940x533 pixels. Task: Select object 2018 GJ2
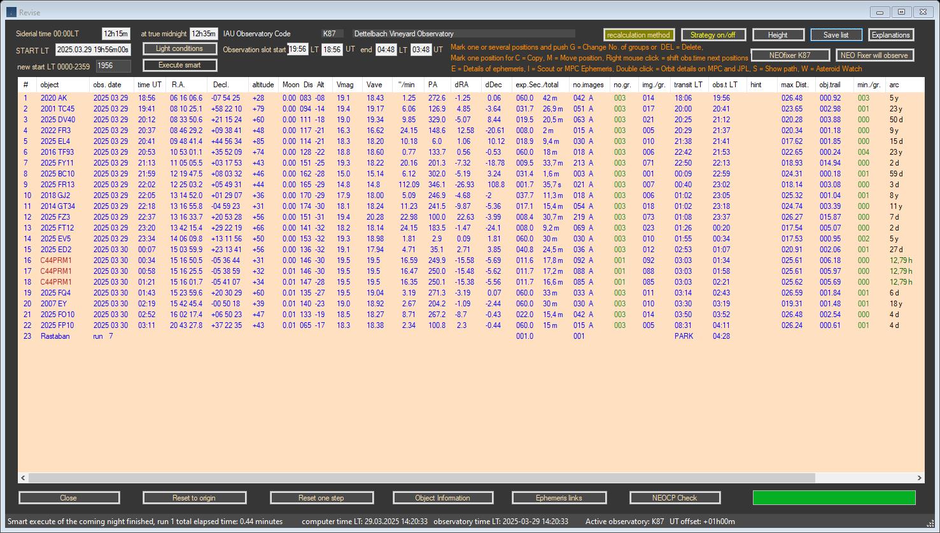pyautogui.click(x=55, y=195)
